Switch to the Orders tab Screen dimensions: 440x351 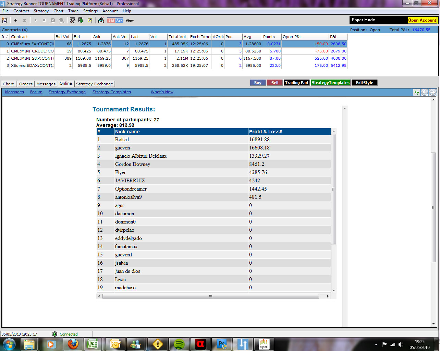point(26,84)
